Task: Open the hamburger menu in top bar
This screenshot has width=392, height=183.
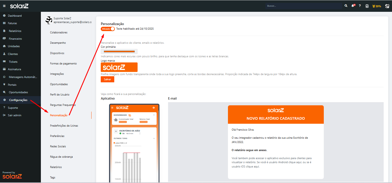Action: coord(4,6)
